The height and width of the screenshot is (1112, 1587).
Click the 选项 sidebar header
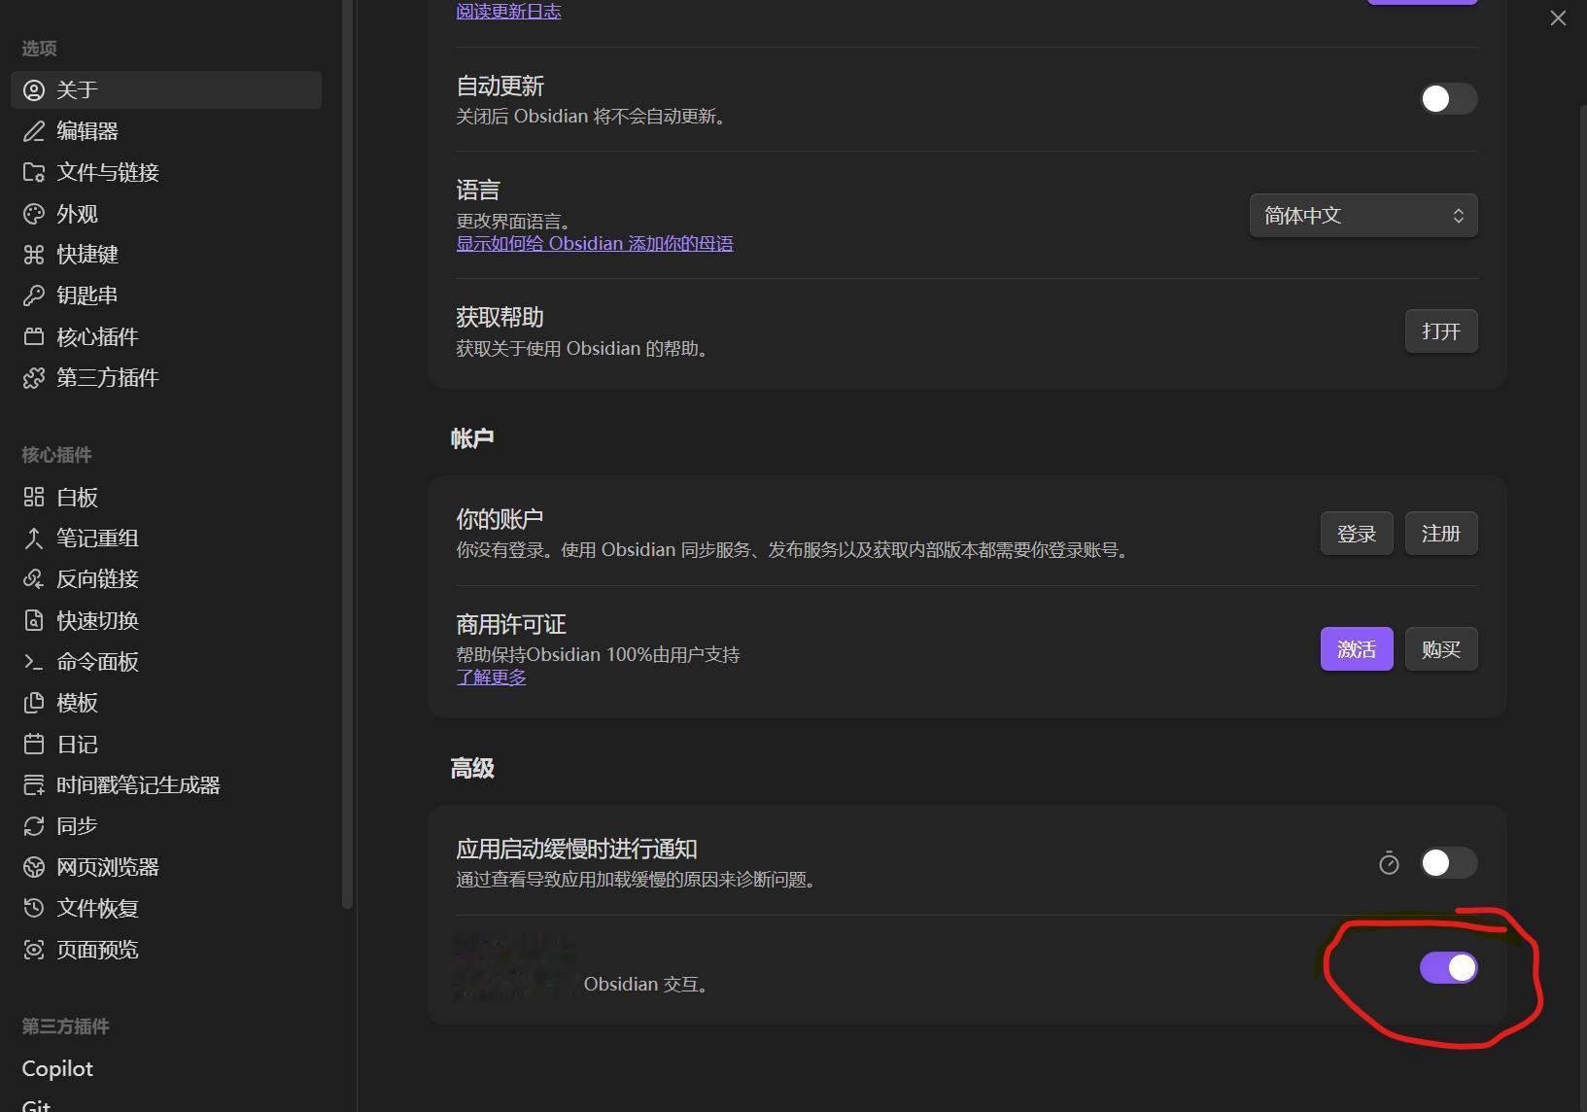pos(40,49)
